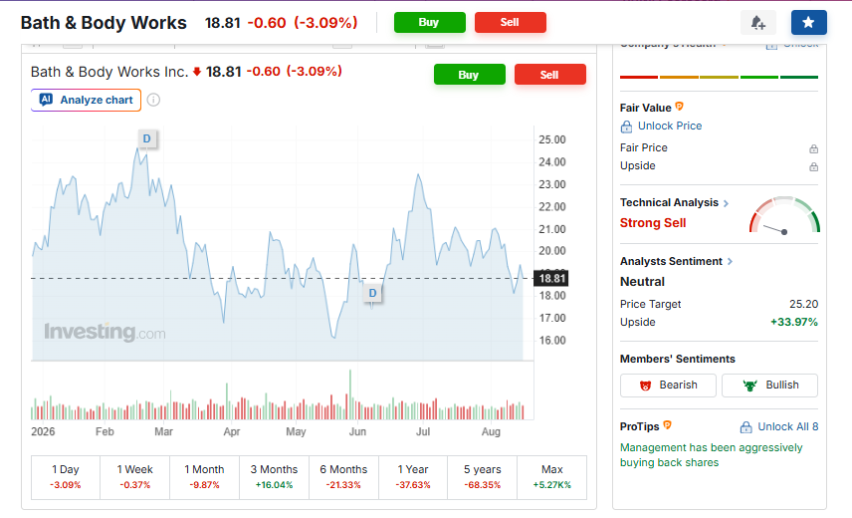Open the AI Analyze chart button
This screenshot has height=518, width=852.
click(86, 100)
